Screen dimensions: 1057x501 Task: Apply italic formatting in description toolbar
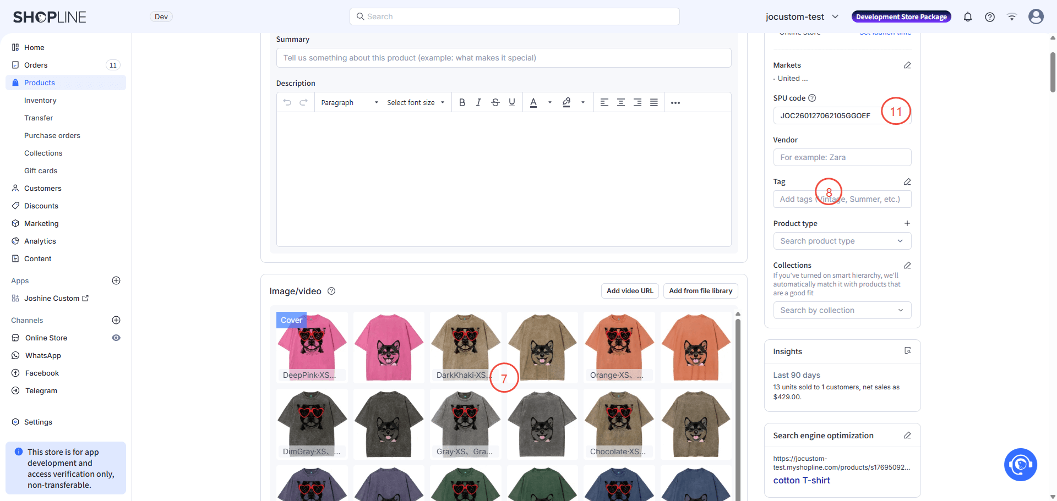(478, 102)
